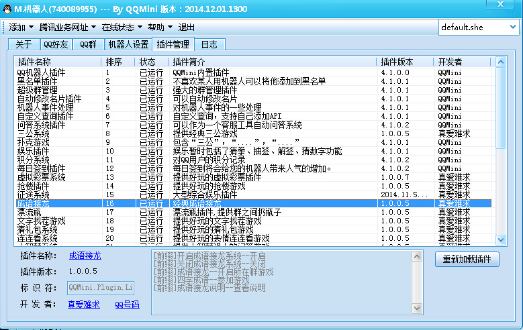Select the 黑名单插件 row
This screenshot has height=330, width=523.
(x=254, y=81)
